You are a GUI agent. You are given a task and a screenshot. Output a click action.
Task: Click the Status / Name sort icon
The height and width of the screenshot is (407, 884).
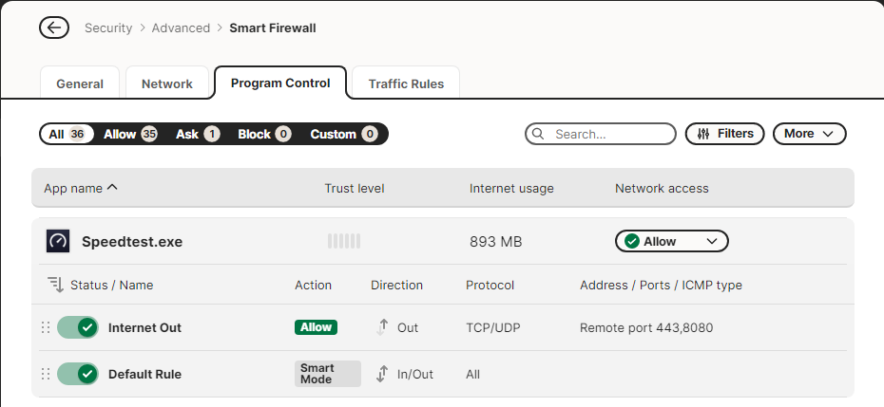point(55,285)
